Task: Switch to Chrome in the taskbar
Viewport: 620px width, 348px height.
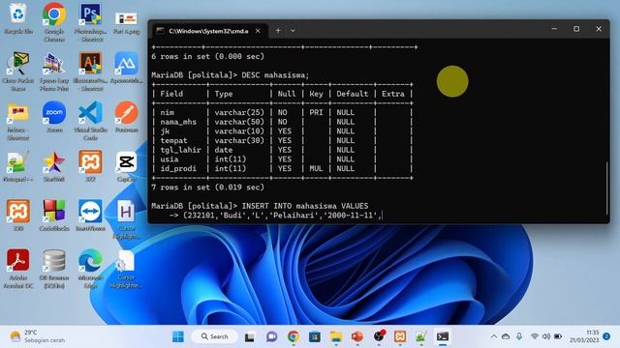Action: 293,336
